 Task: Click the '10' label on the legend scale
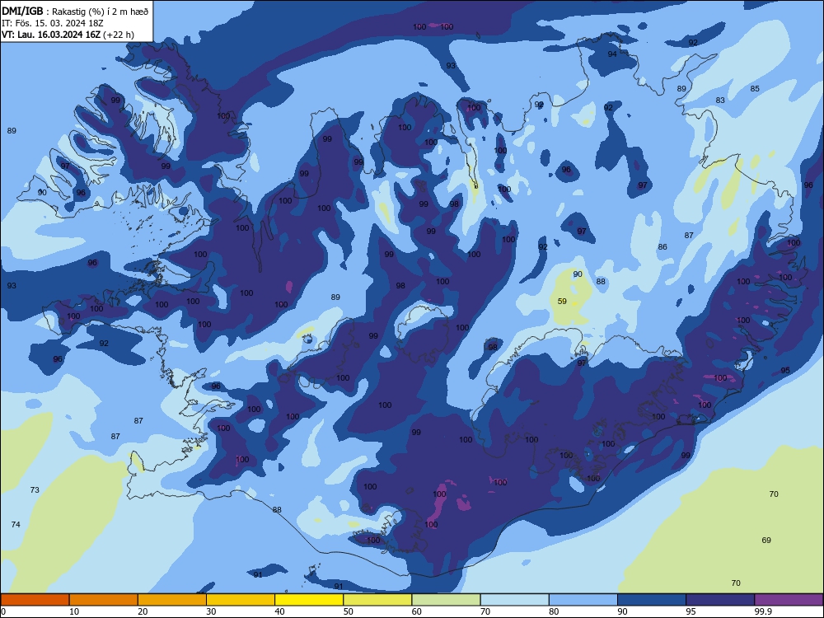(x=74, y=611)
